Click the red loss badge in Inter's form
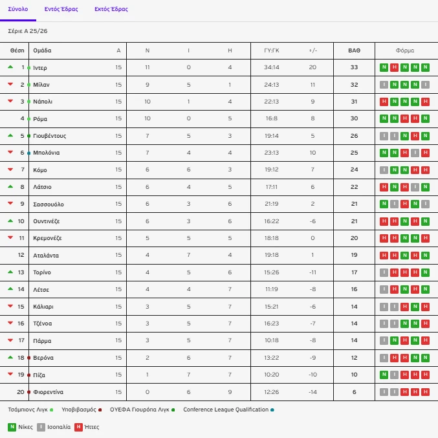The height and width of the screenshot is (438, 438). click(x=394, y=67)
